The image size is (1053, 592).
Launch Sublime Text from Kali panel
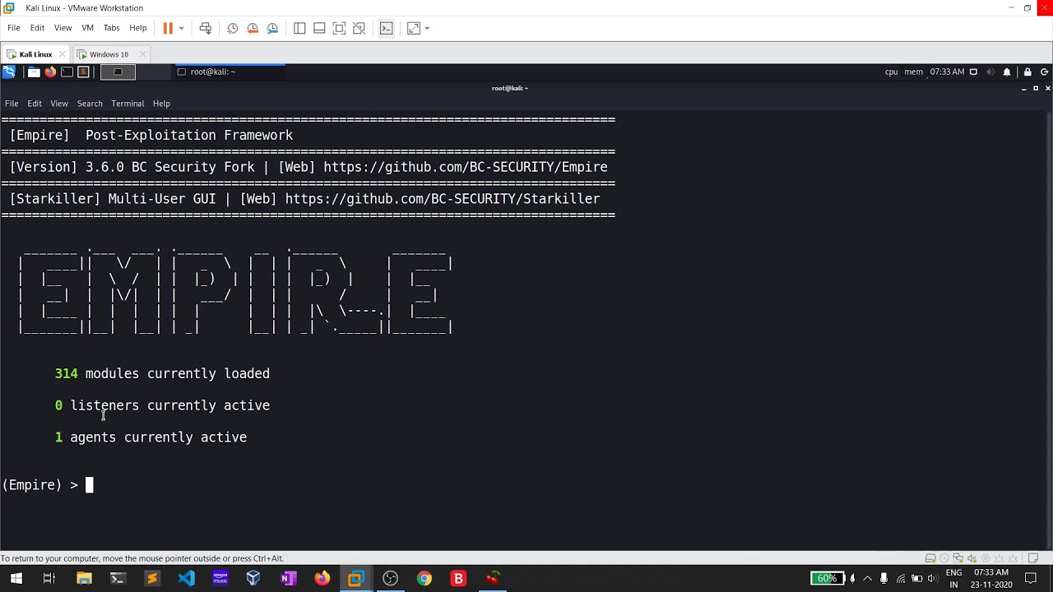coord(83,72)
